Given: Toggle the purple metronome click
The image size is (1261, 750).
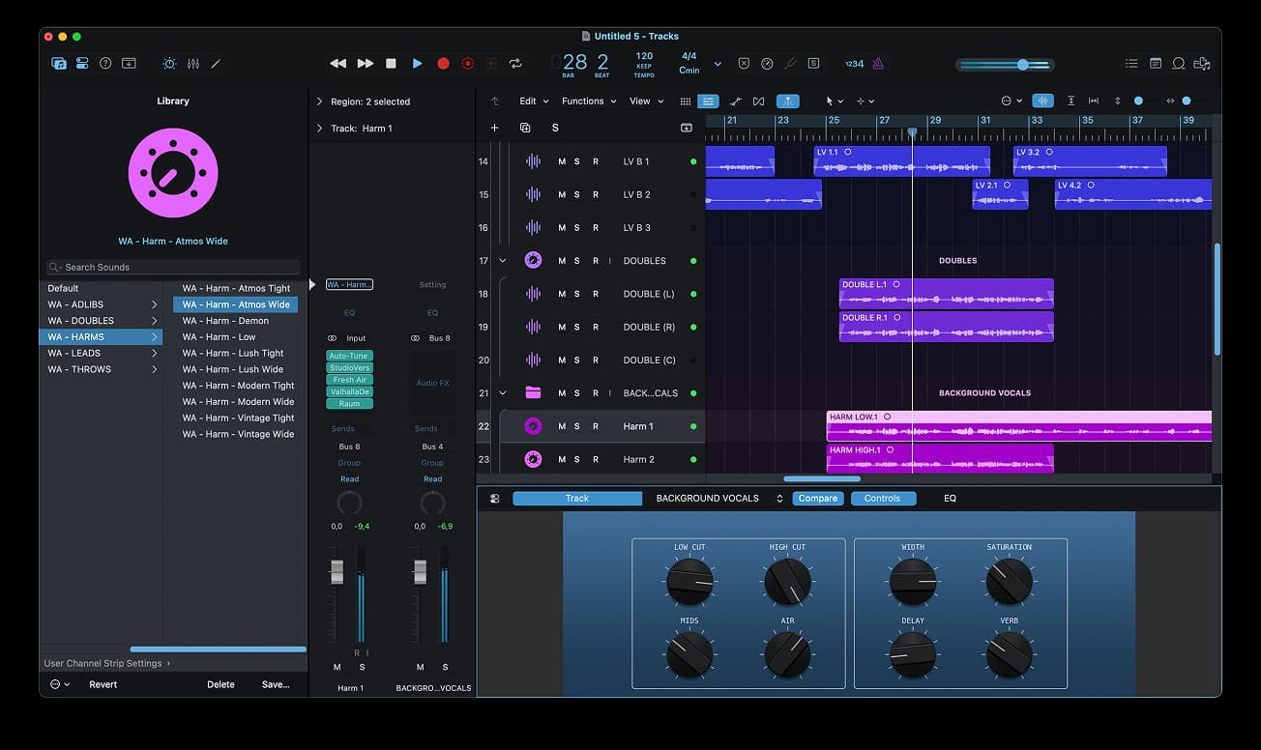Looking at the screenshot, I should [x=878, y=64].
